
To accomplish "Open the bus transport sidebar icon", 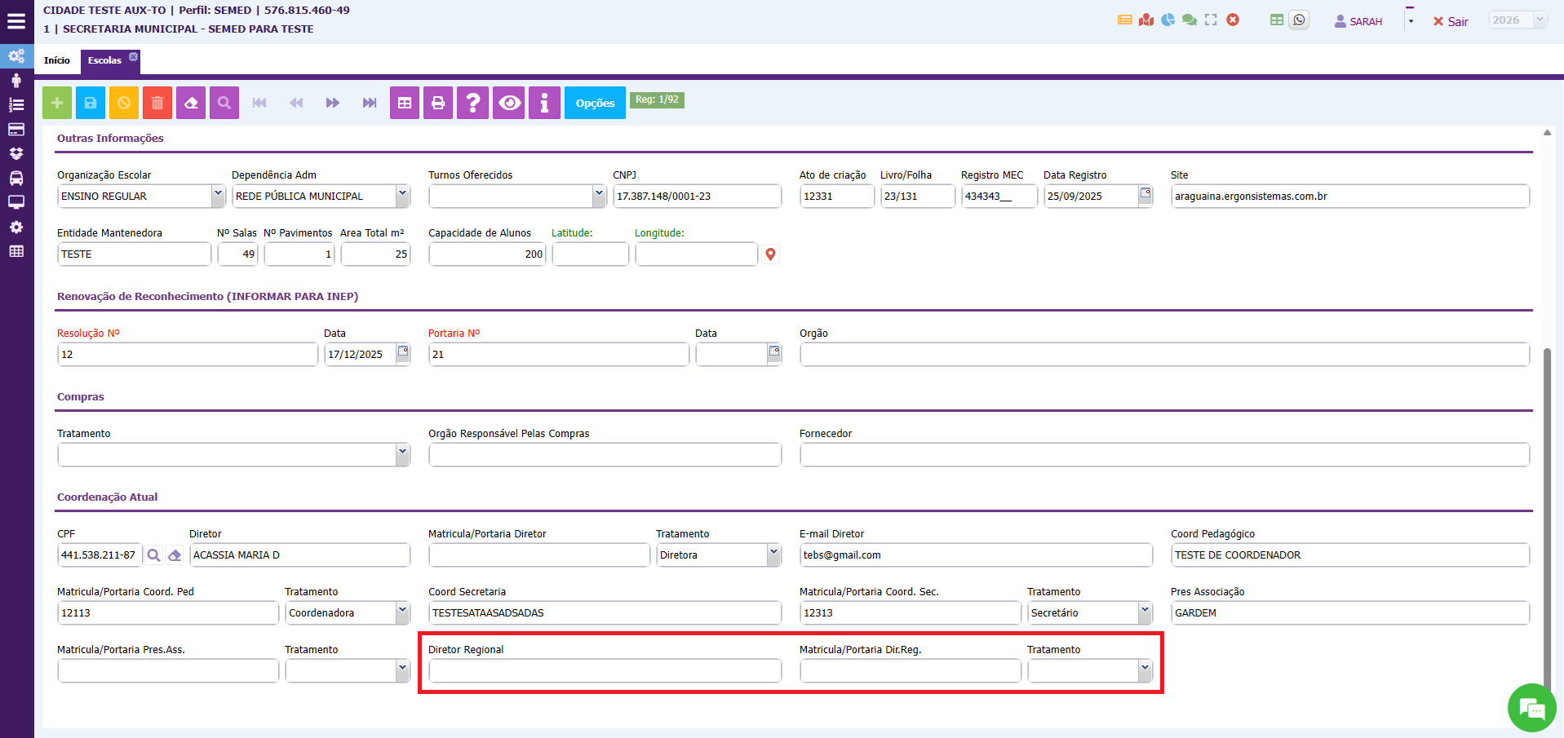I will click(16, 178).
